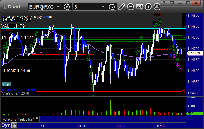Toggle the lock icon beside Dyn
Image resolution: width=204 pixels, height=129 pixels.
pos(14,125)
